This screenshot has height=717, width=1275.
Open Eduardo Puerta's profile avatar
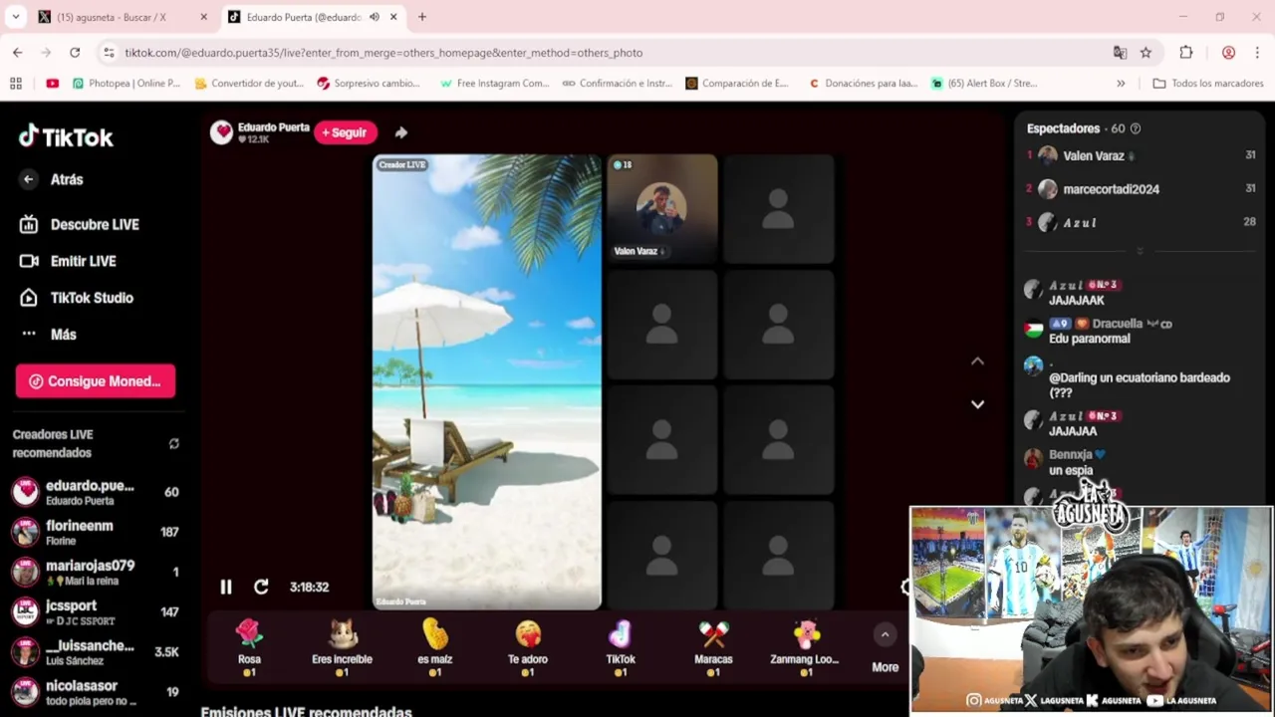pyautogui.click(x=221, y=132)
